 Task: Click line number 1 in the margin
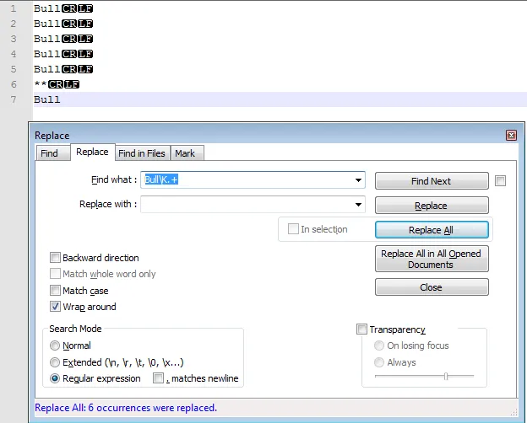click(14, 8)
